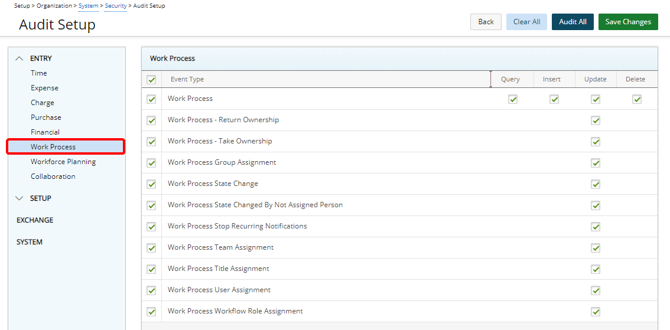
Task: Uncheck Delete checkbox for Work Process
Action: click(637, 99)
